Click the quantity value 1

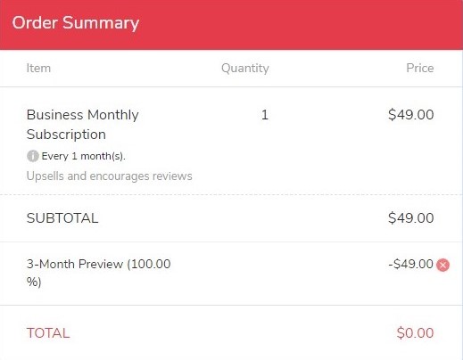265,115
